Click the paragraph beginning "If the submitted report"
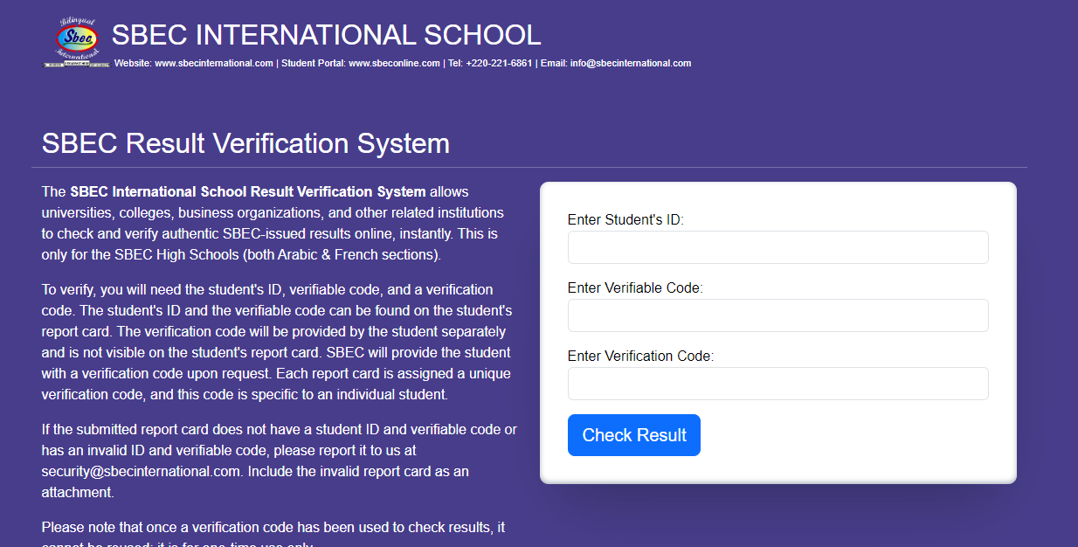The image size is (1078, 547). coord(280,461)
